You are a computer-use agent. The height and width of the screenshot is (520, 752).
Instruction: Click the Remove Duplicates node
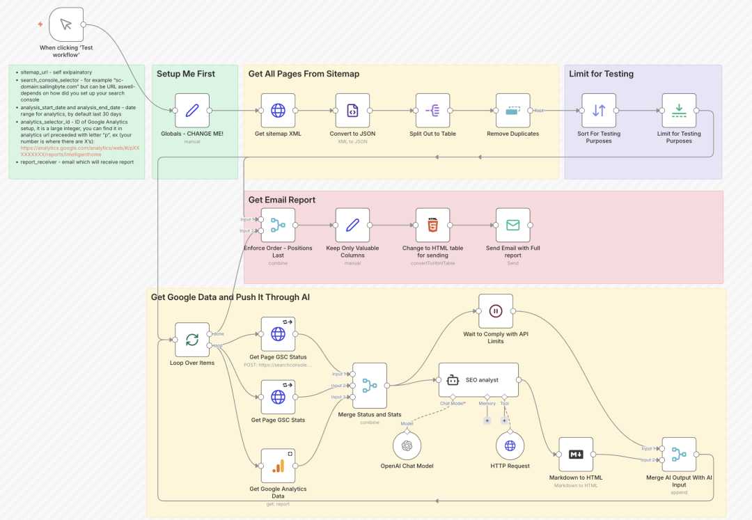(x=512, y=110)
